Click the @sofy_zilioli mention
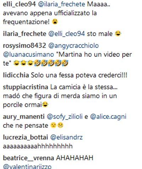This screenshot has height=169, width=142. (65, 117)
